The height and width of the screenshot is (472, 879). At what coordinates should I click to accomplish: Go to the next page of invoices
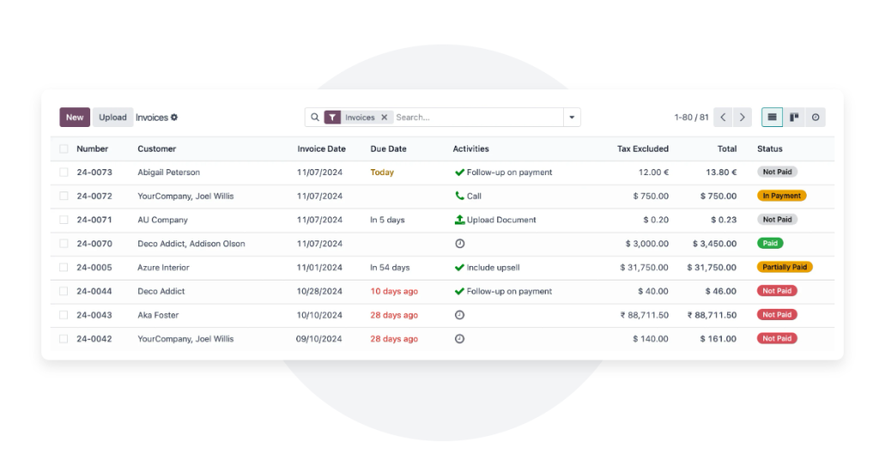tap(743, 118)
